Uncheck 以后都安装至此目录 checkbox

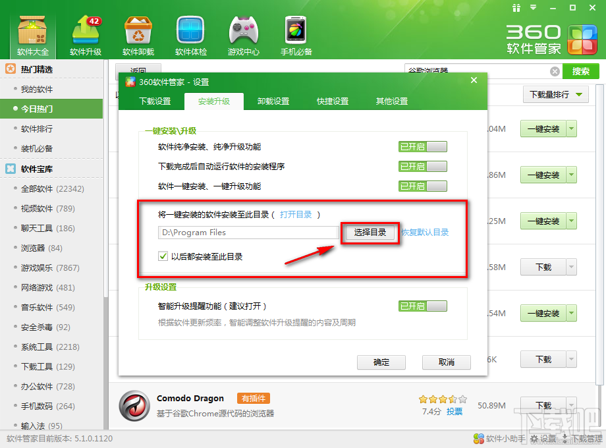[163, 256]
